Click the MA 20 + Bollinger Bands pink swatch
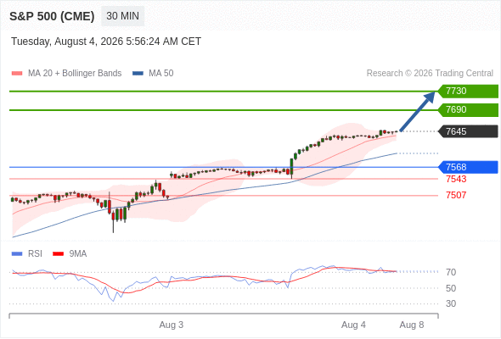This screenshot has width=501, height=339. (x=17, y=74)
